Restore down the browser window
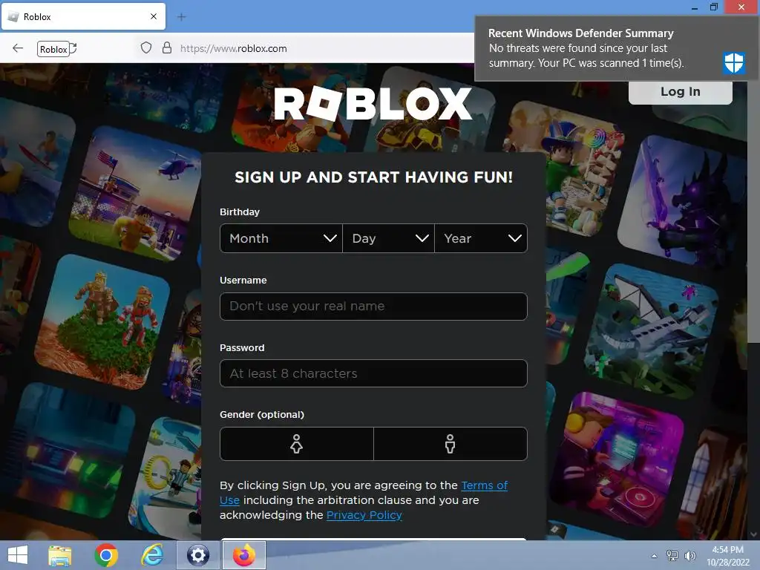The height and width of the screenshot is (570, 760). click(713, 7)
